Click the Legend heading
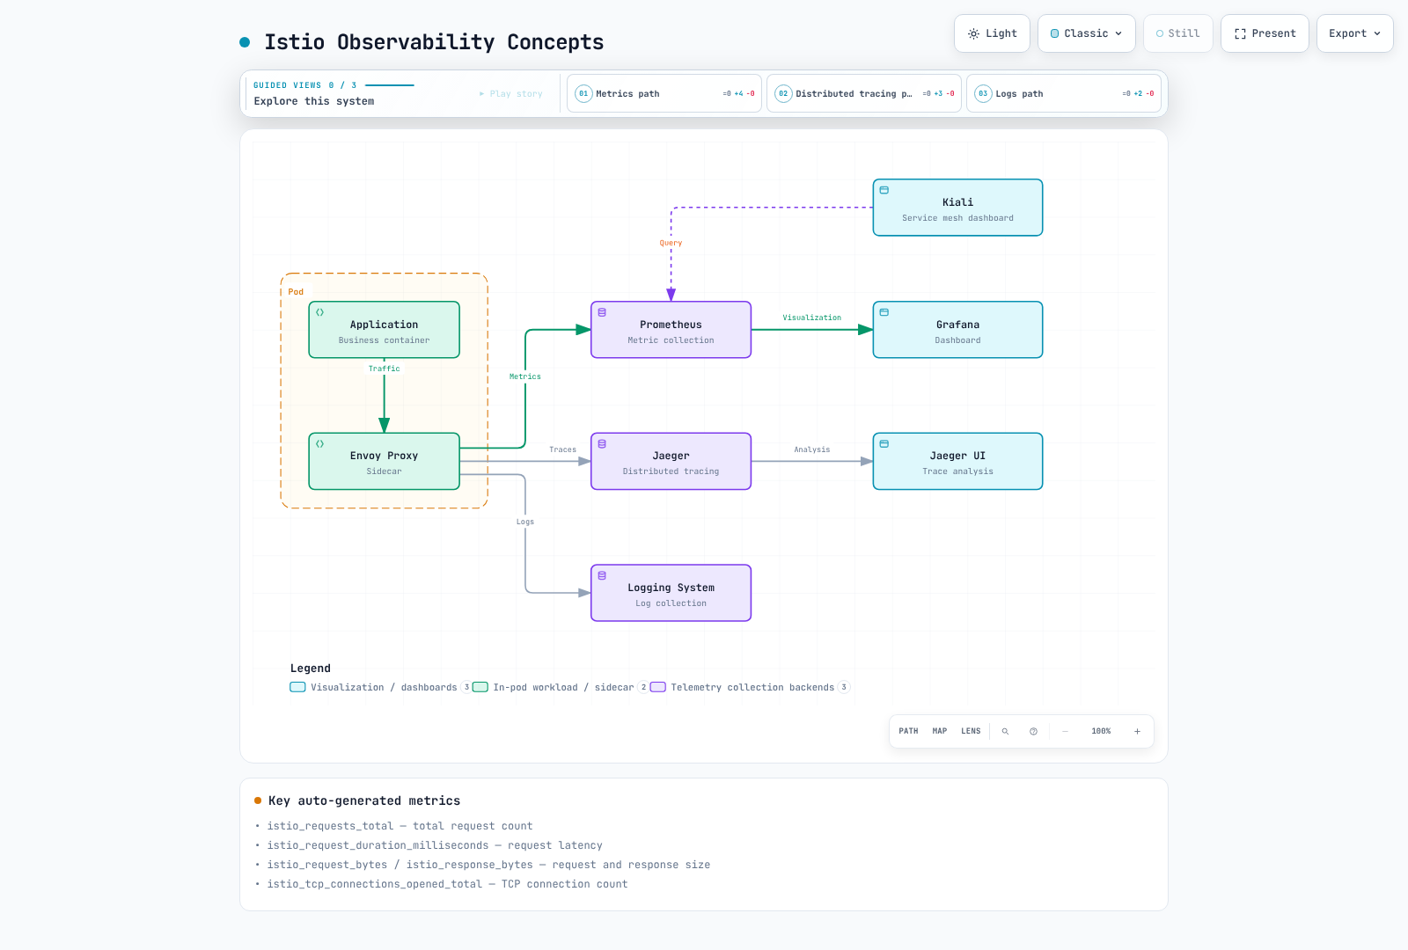Screen dimensions: 1408x950 311,669
